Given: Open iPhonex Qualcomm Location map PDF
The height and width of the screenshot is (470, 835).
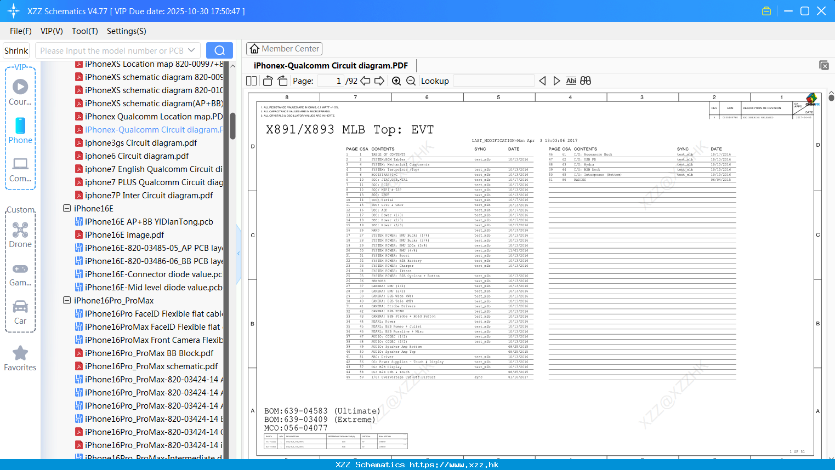Looking at the screenshot, I should click(149, 117).
